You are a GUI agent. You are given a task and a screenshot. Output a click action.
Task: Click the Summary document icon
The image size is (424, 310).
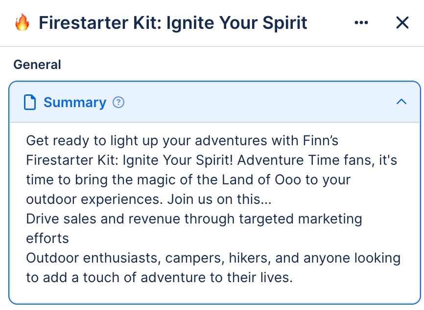[30, 102]
